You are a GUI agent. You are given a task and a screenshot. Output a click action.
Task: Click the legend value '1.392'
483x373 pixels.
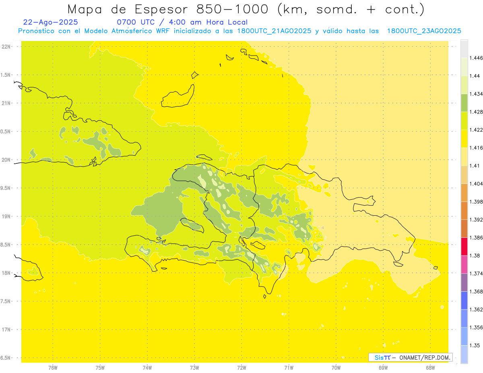[477, 220]
